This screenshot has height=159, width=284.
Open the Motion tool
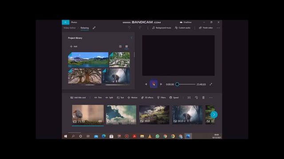(x=132, y=98)
